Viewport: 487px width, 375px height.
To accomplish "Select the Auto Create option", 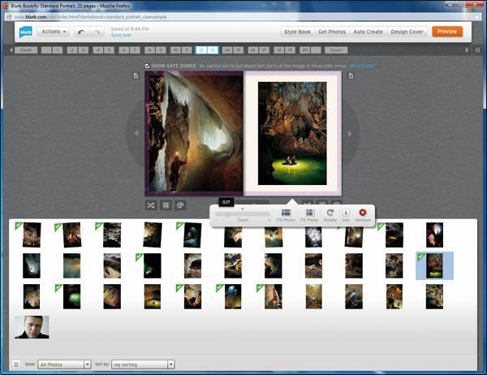I will click(368, 32).
